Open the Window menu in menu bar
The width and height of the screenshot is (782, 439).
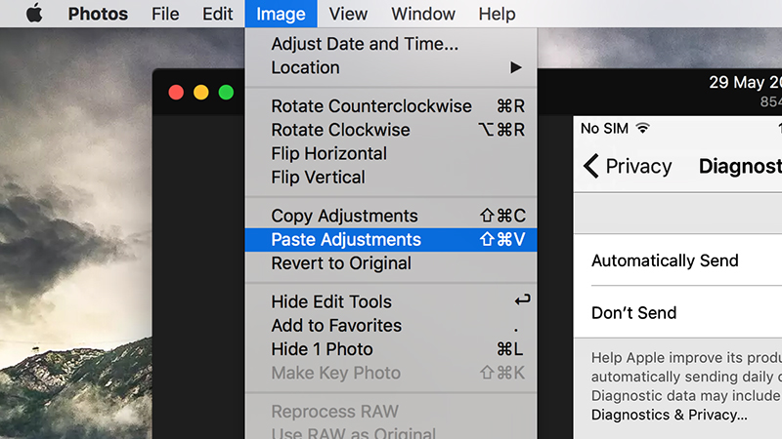pyautogui.click(x=423, y=14)
